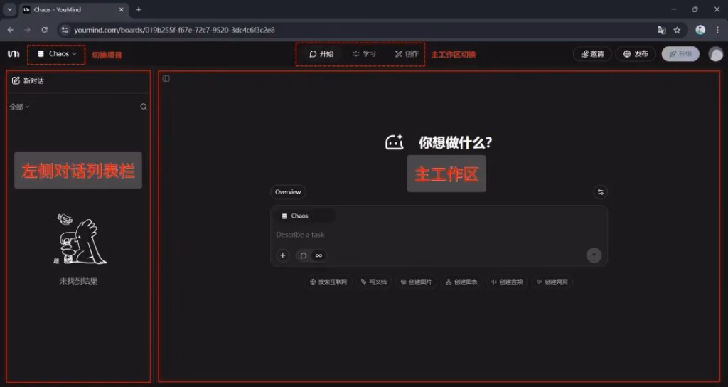728x387 pixels.
Task: Toggle to infinity agent mode
Action: click(319, 255)
